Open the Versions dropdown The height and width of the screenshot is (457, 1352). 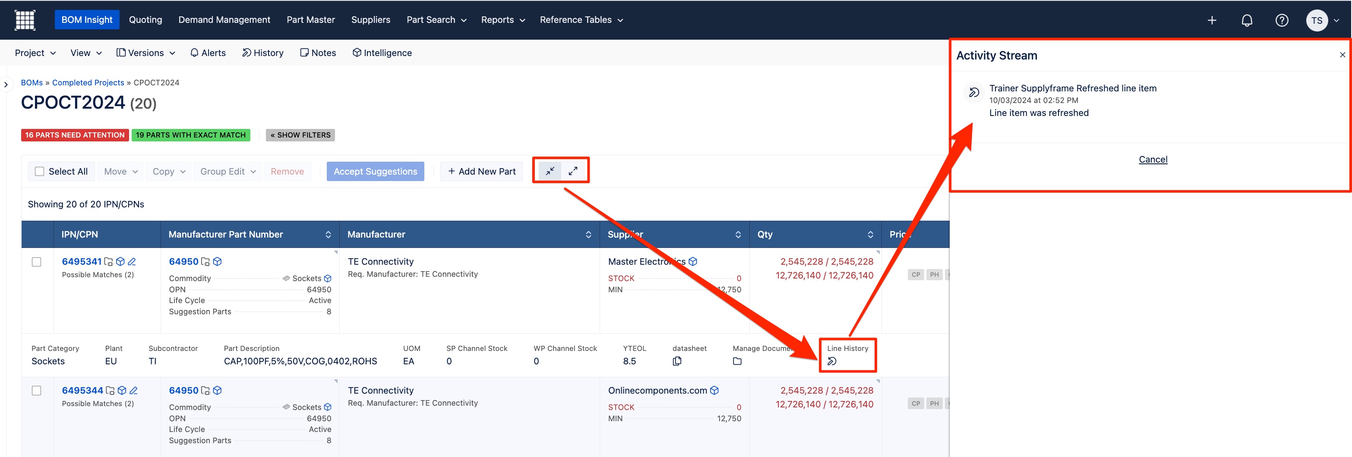[x=145, y=53]
